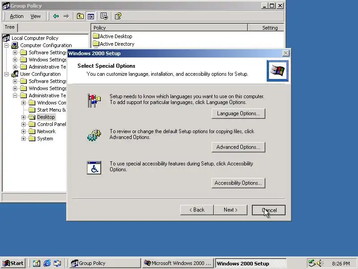The height and width of the screenshot is (269, 358).
Task: Click the wheelchair accessibility icon
Action: 94,168
